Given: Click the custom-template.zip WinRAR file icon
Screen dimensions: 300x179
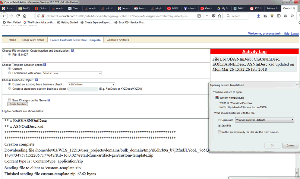Looking at the screenshot, I should [216, 97].
